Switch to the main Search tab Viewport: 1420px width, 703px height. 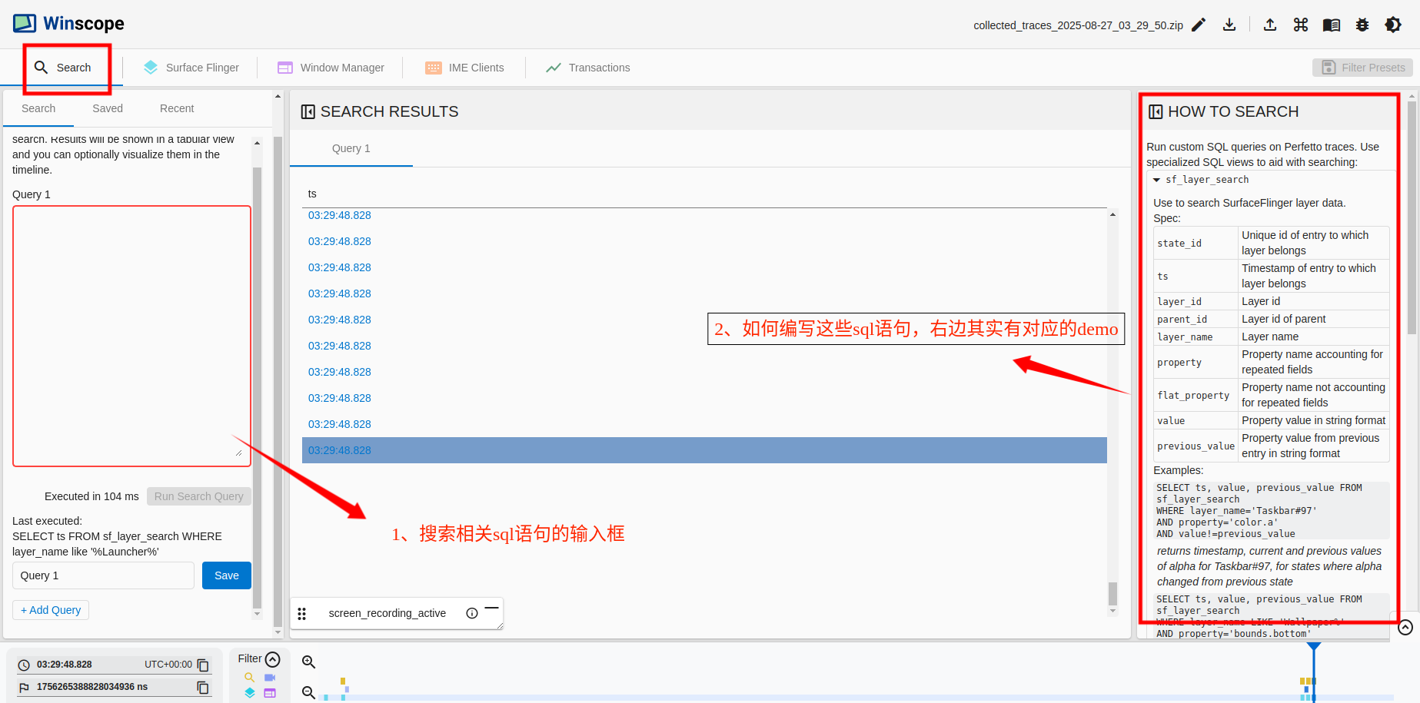(x=62, y=68)
